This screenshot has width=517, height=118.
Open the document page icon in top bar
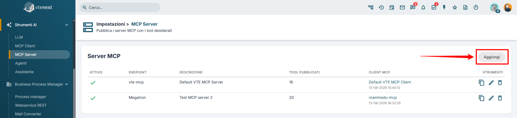click(465, 7)
